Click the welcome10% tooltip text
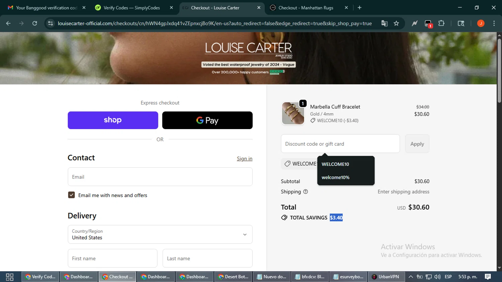Viewport: 502px width, 282px height. [x=335, y=177]
